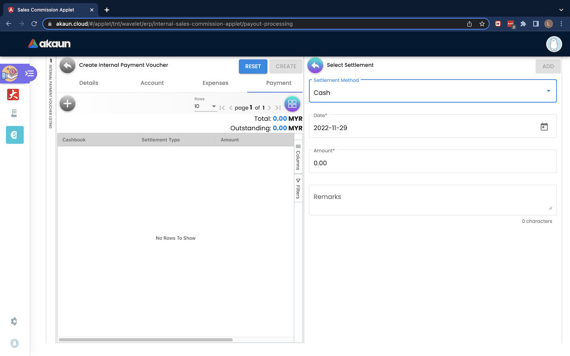570x356 pixels.
Task: Open the Rows per page dropdown
Action: point(205,106)
